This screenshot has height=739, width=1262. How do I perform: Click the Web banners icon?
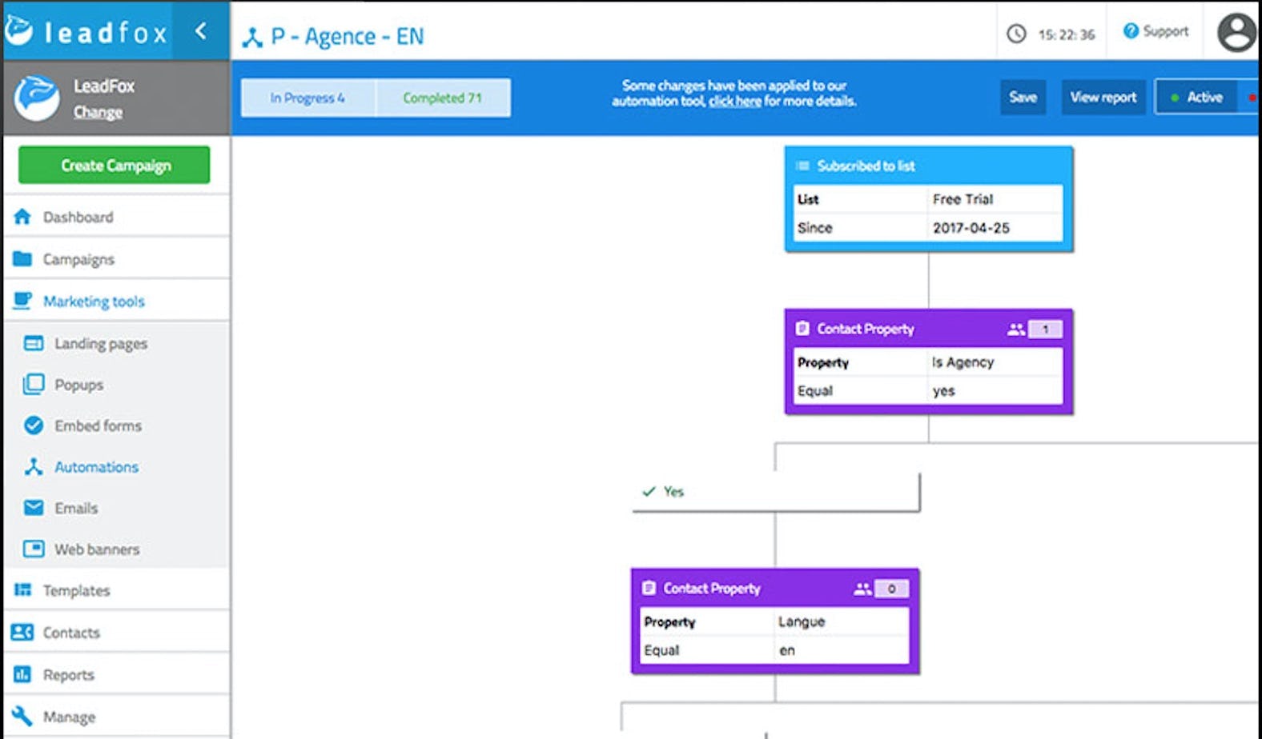[x=34, y=549]
